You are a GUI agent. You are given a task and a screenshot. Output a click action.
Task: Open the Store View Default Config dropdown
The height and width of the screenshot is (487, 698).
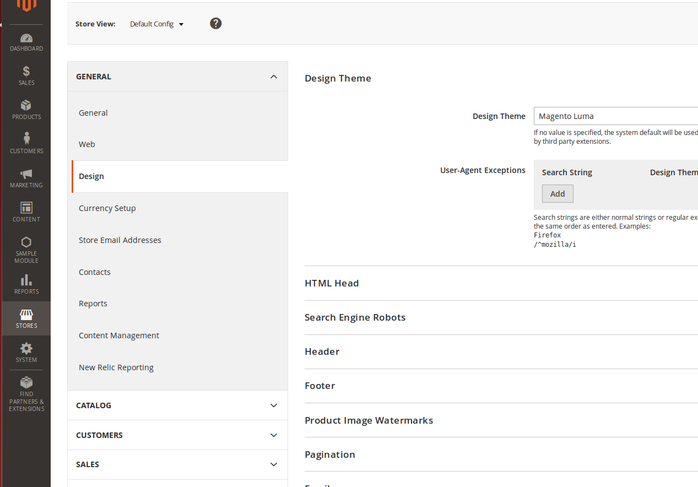point(156,24)
